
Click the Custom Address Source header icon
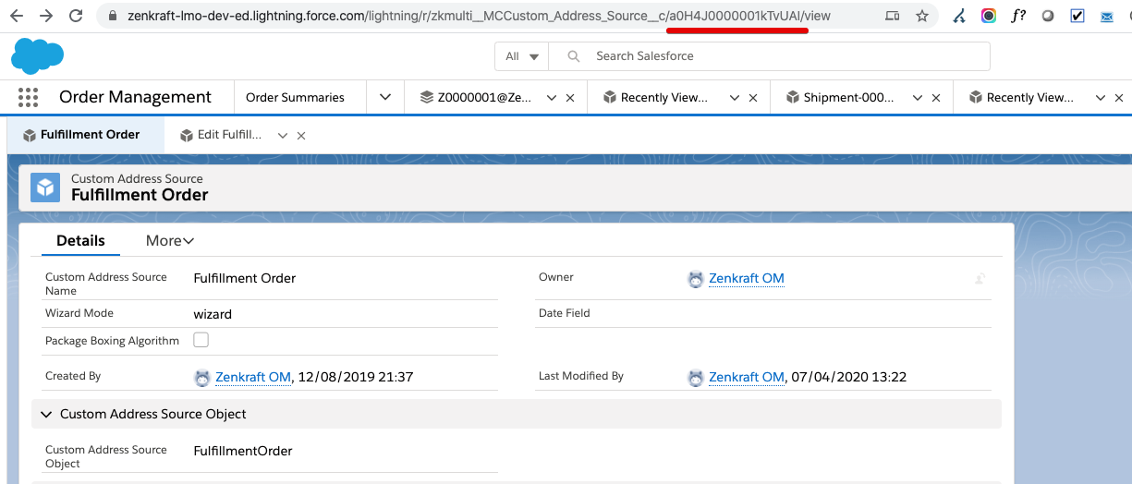pyautogui.click(x=45, y=188)
